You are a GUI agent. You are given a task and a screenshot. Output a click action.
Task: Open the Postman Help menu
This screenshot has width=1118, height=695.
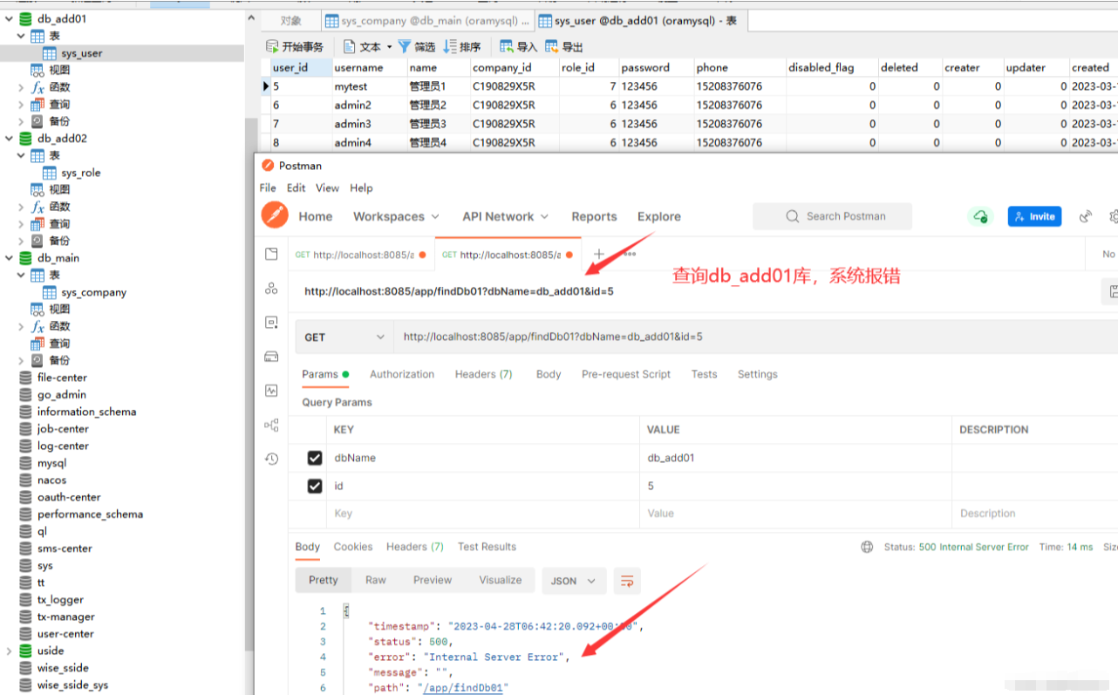(361, 187)
